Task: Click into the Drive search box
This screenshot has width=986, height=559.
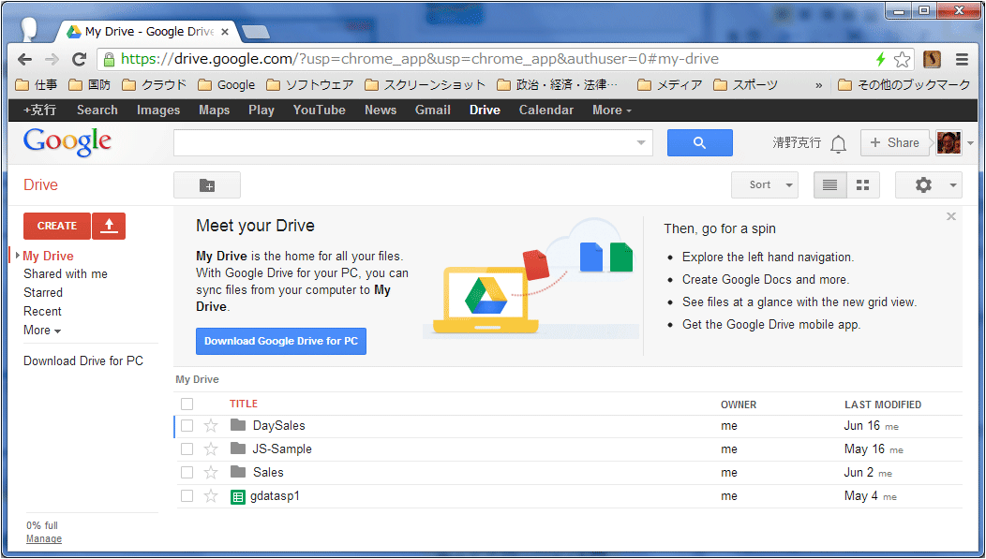Action: point(413,142)
